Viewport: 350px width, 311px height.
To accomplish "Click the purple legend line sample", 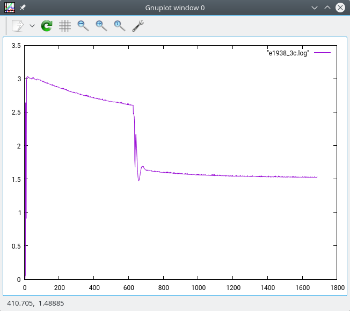I will (x=322, y=53).
